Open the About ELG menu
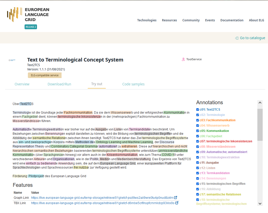Image resolution: width=268 pixels, height=213 pixels. 256,20
